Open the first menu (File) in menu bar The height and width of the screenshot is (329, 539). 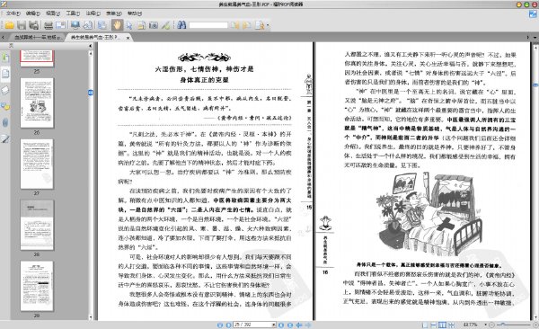(13, 13)
